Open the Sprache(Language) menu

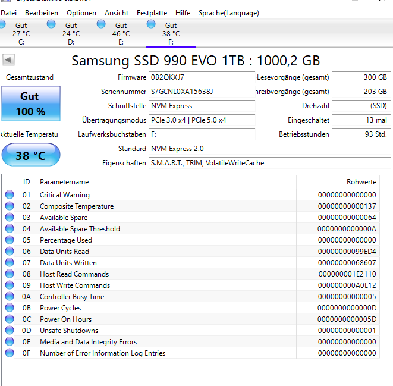tap(229, 13)
